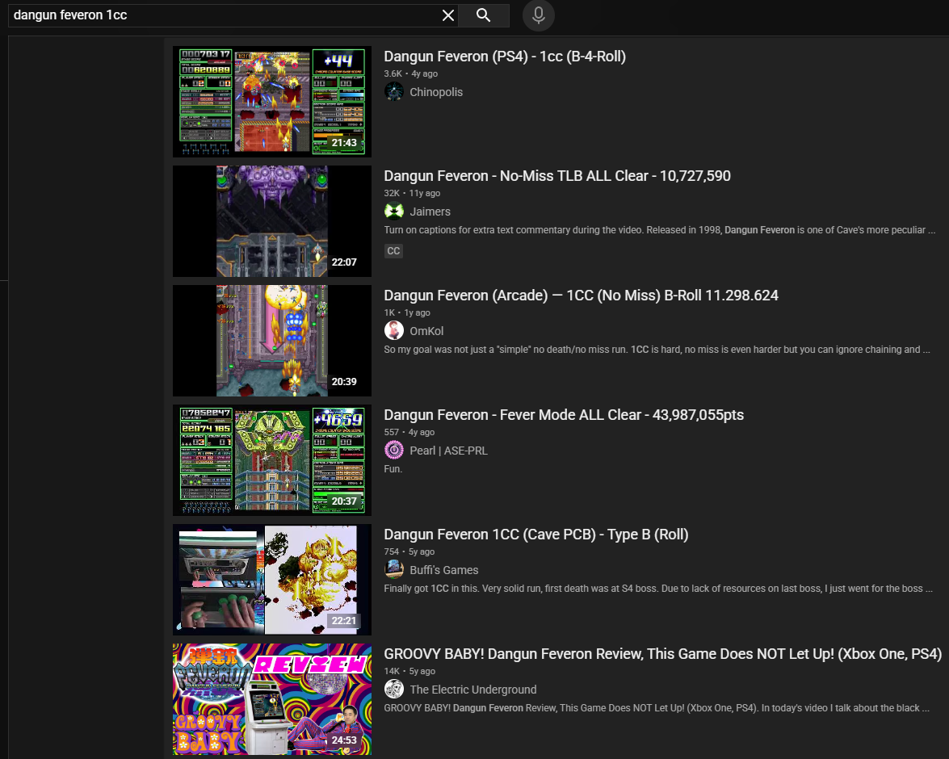Screen dimensions: 949x759
Task: Click description 'Turn on captions for extra text commentary'
Action: click(x=660, y=230)
